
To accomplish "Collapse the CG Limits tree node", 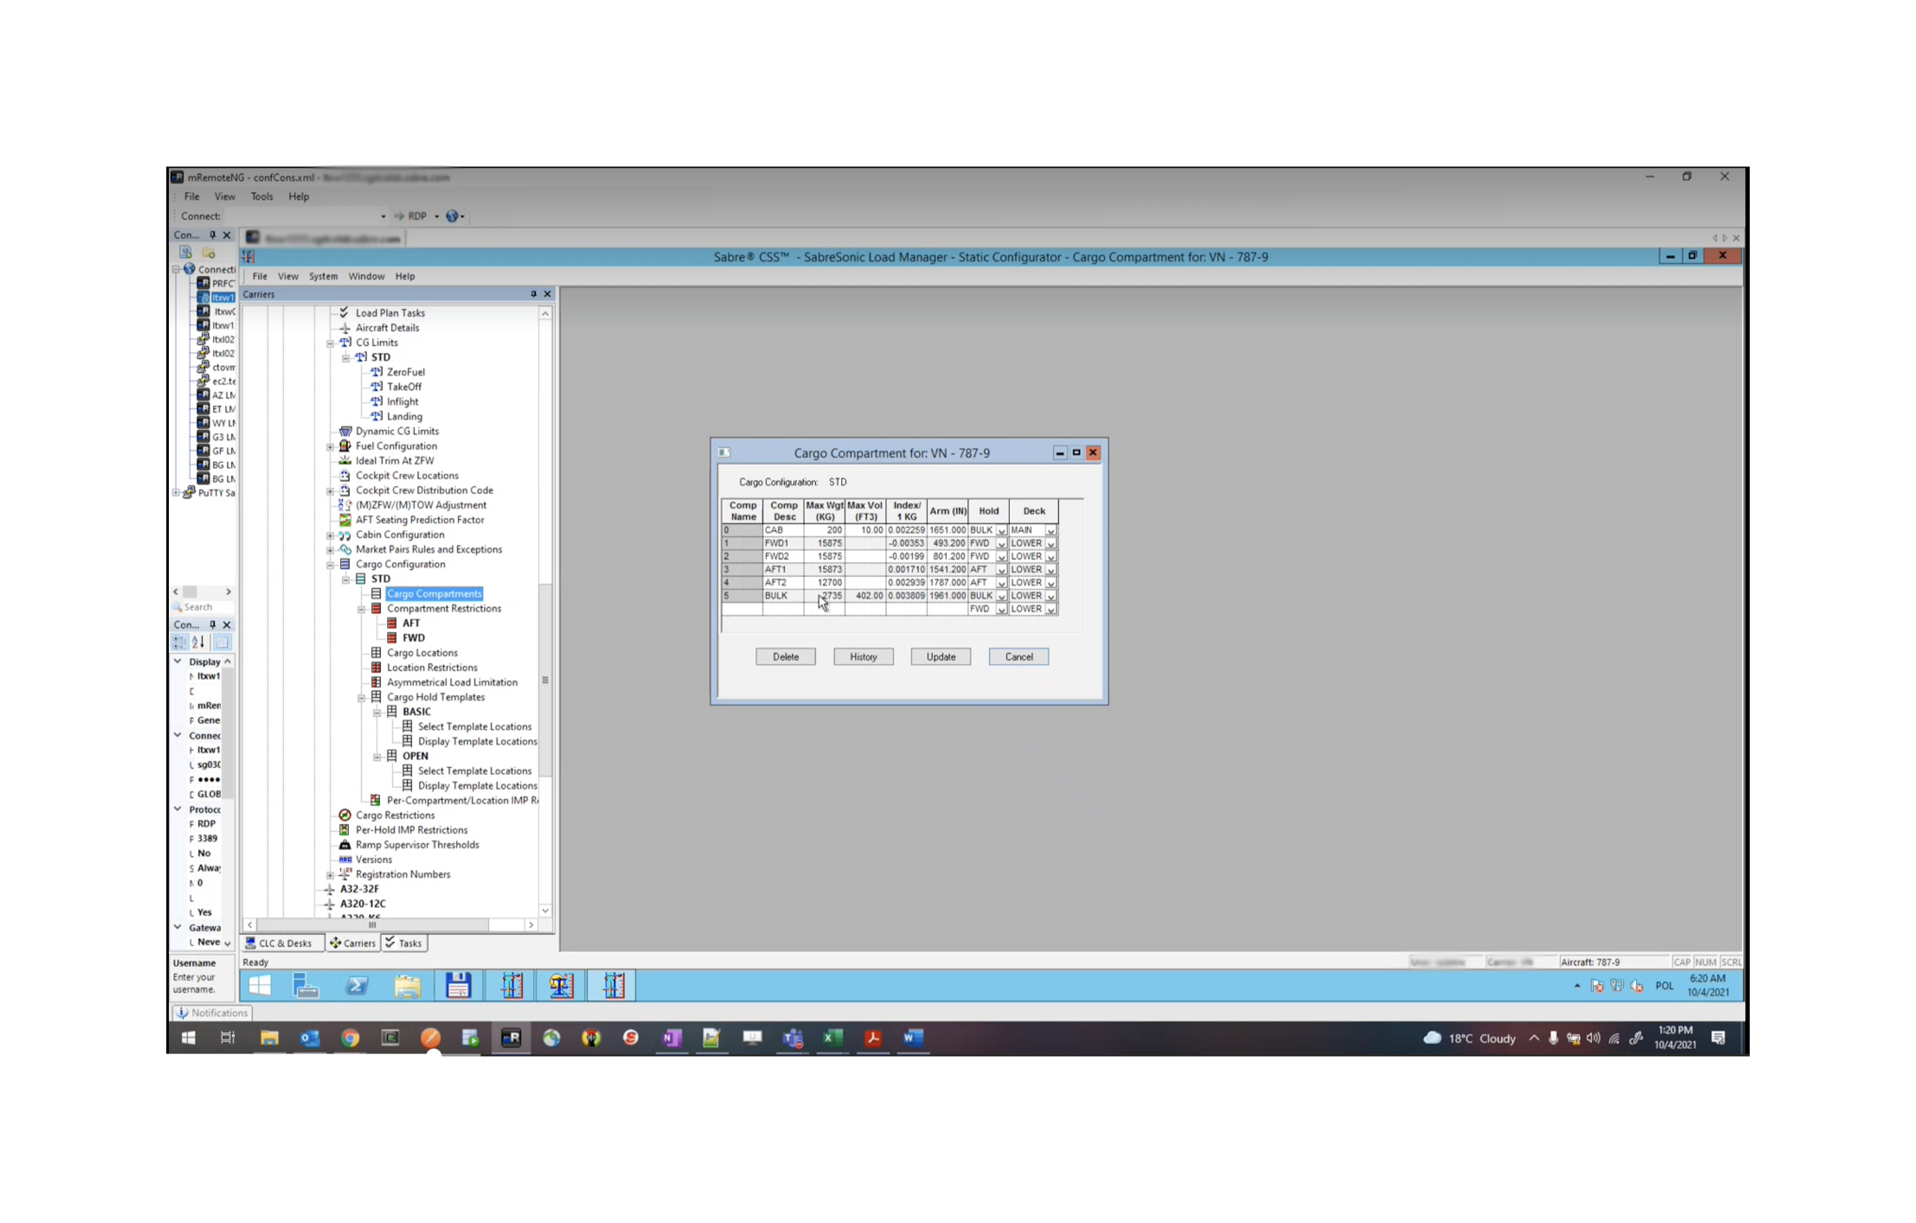I will (330, 343).
